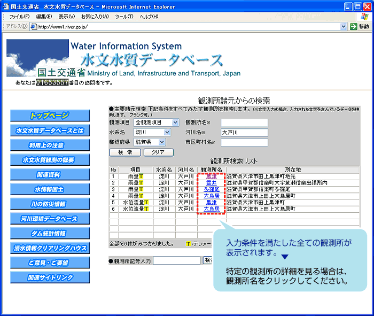Click the green Go arrow beside the address bar

click(x=353, y=26)
